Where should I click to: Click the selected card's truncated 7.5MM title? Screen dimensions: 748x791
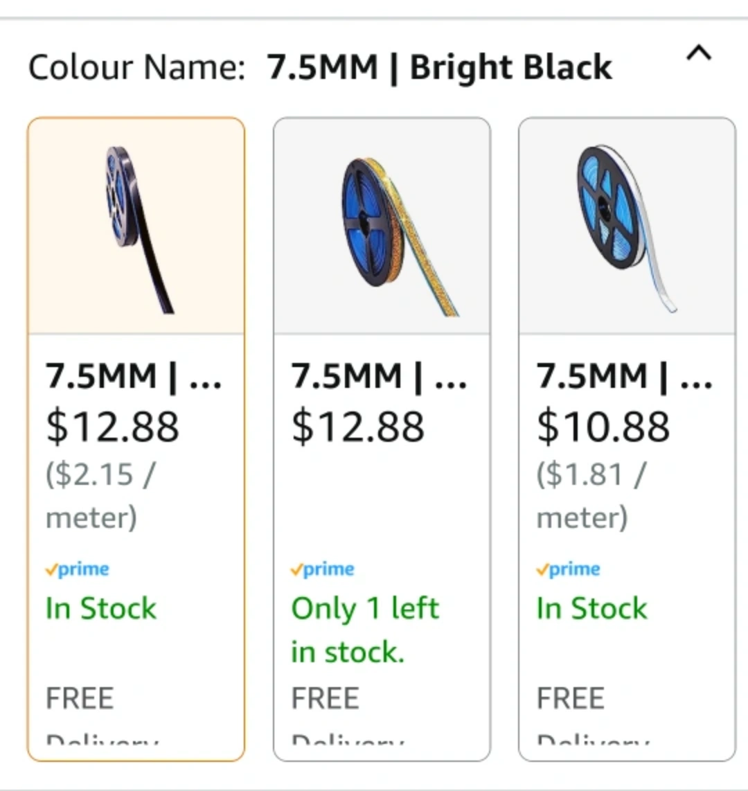(133, 377)
